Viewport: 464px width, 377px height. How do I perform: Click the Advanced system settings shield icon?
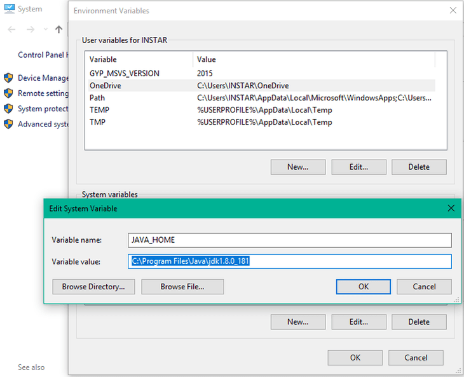click(x=8, y=124)
